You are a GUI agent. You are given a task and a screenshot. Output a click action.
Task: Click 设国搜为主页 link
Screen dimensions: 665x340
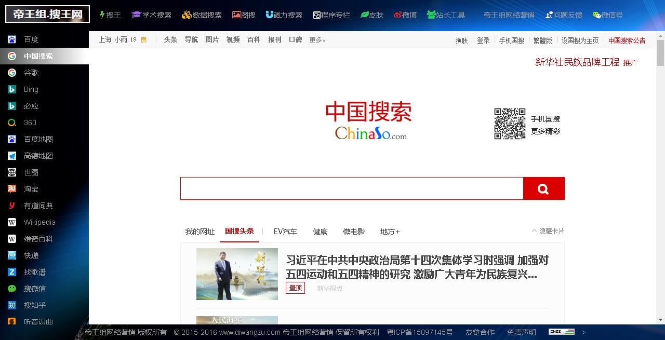point(580,40)
